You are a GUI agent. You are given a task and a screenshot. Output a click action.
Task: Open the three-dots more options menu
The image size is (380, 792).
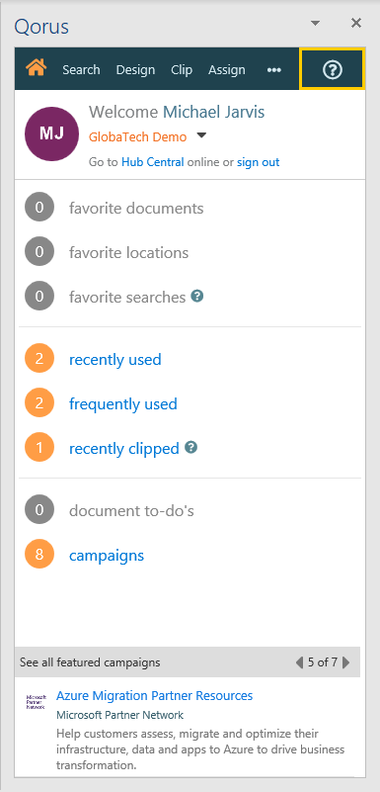coord(273,69)
